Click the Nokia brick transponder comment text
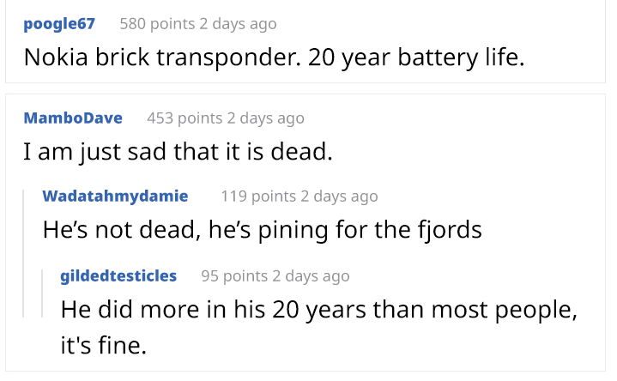617x381 pixels. pos(275,57)
